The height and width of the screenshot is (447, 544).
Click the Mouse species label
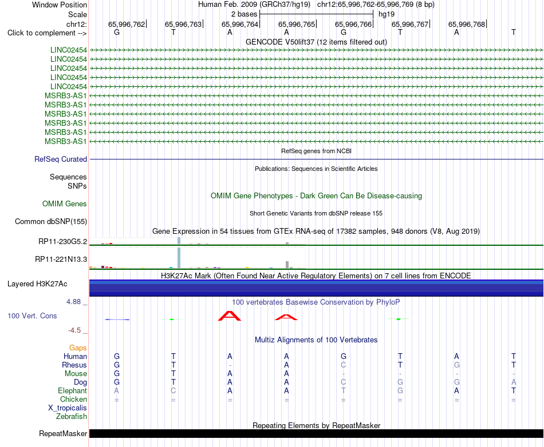pyautogui.click(x=76, y=374)
